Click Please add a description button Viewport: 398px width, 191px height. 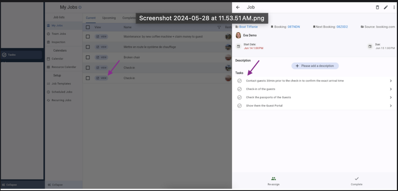pyautogui.click(x=315, y=66)
